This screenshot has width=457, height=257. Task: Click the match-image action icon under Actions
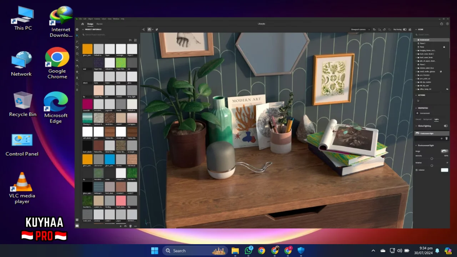click(x=418, y=101)
